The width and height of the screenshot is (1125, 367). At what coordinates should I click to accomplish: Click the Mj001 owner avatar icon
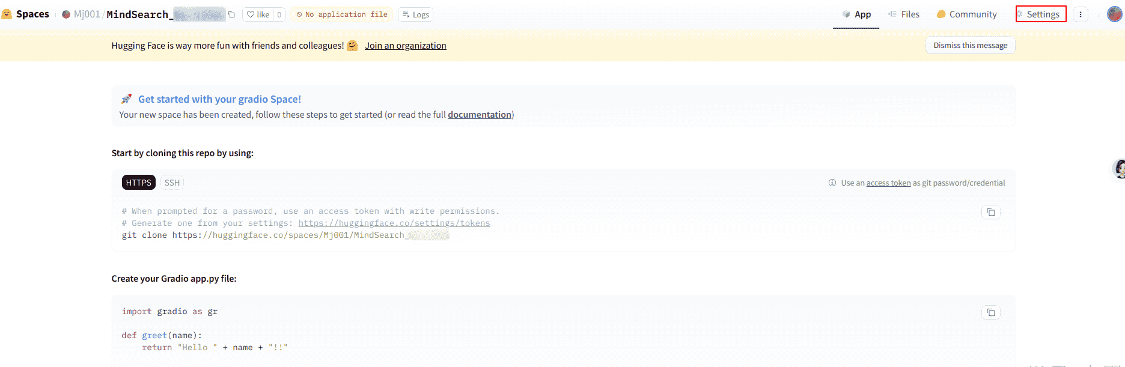(66, 14)
